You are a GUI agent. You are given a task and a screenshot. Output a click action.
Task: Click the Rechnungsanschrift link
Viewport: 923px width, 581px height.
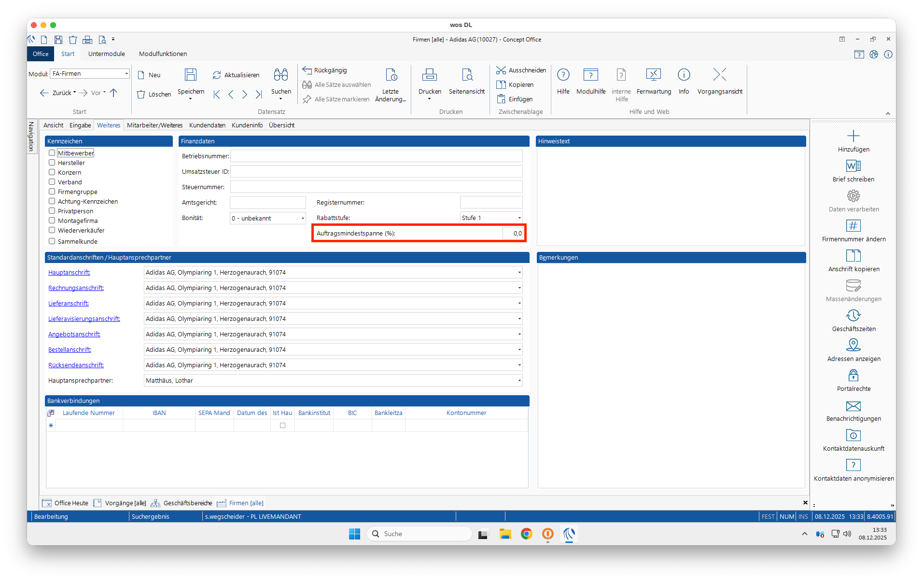point(76,288)
